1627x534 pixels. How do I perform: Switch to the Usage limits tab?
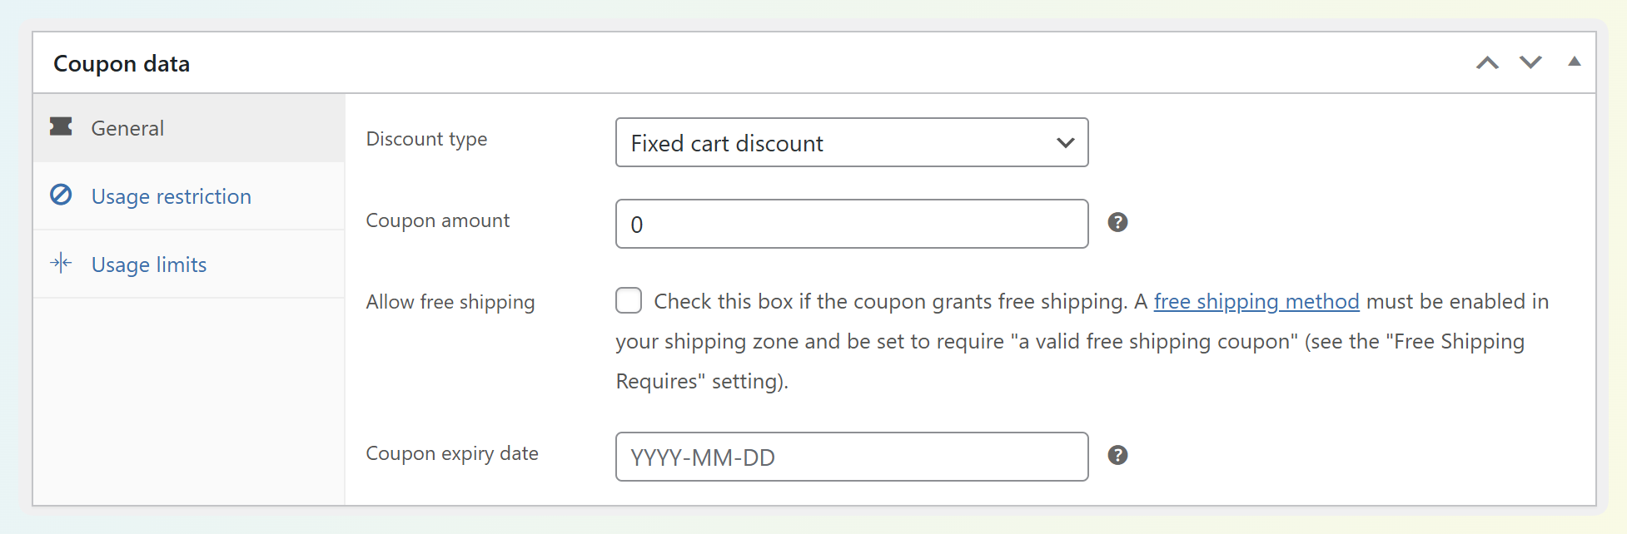[149, 265]
